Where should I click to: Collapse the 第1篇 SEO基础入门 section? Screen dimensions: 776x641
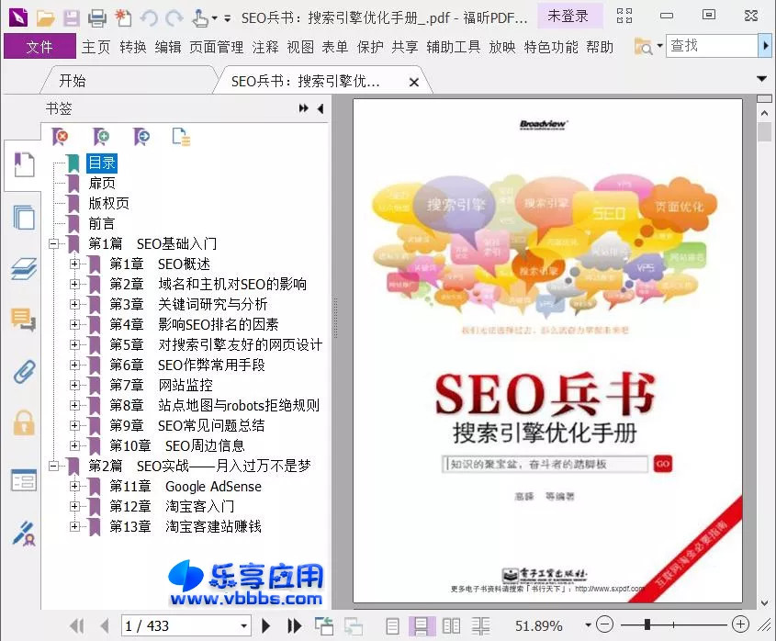(x=53, y=243)
